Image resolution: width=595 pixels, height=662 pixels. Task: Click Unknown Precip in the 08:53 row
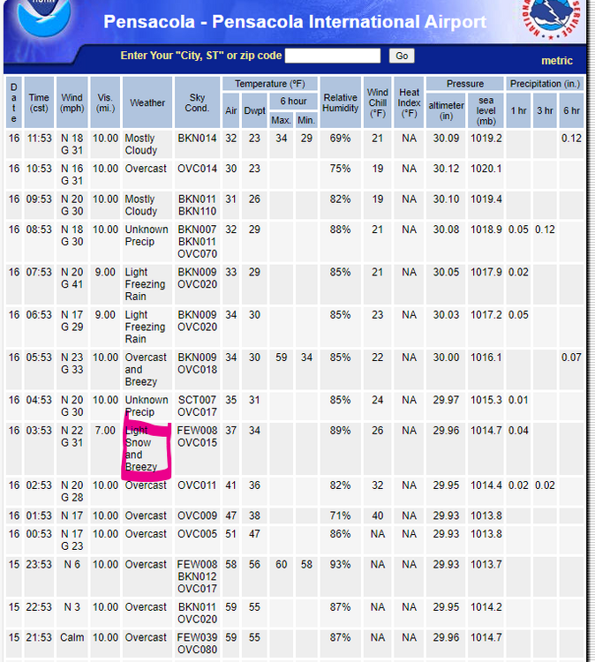pyautogui.click(x=147, y=236)
